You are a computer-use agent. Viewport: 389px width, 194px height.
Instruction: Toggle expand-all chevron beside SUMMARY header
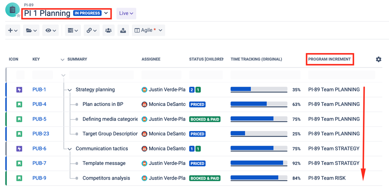pyautogui.click(x=63, y=60)
